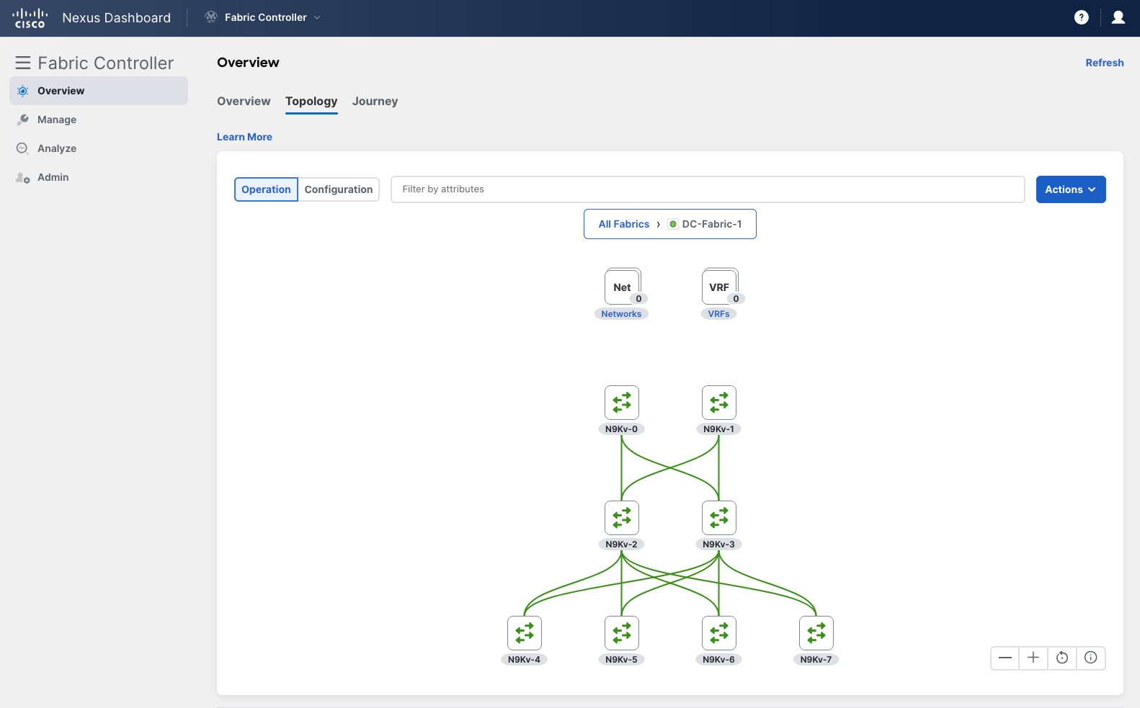The image size is (1140, 708).
Task: Click the N9Kv-4 label
Action: (524, 660)
